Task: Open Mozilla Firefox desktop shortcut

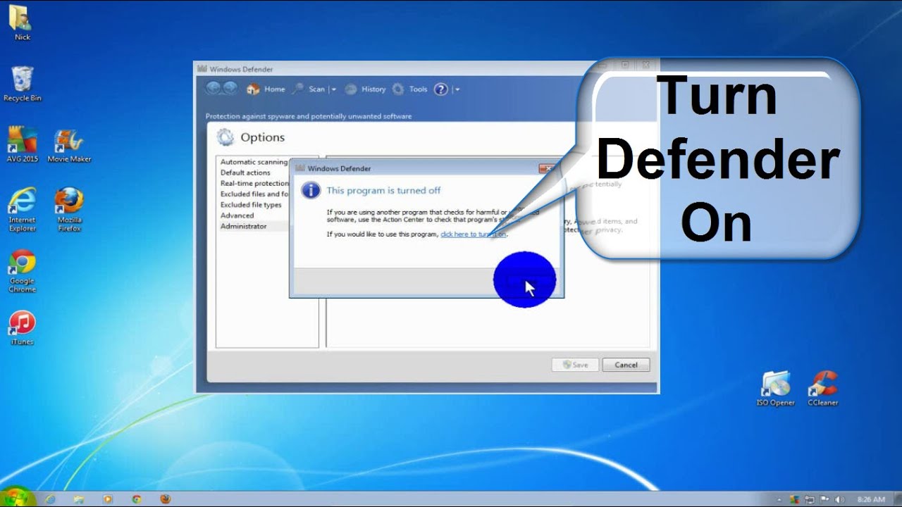Action: click(x=69, y=210)
